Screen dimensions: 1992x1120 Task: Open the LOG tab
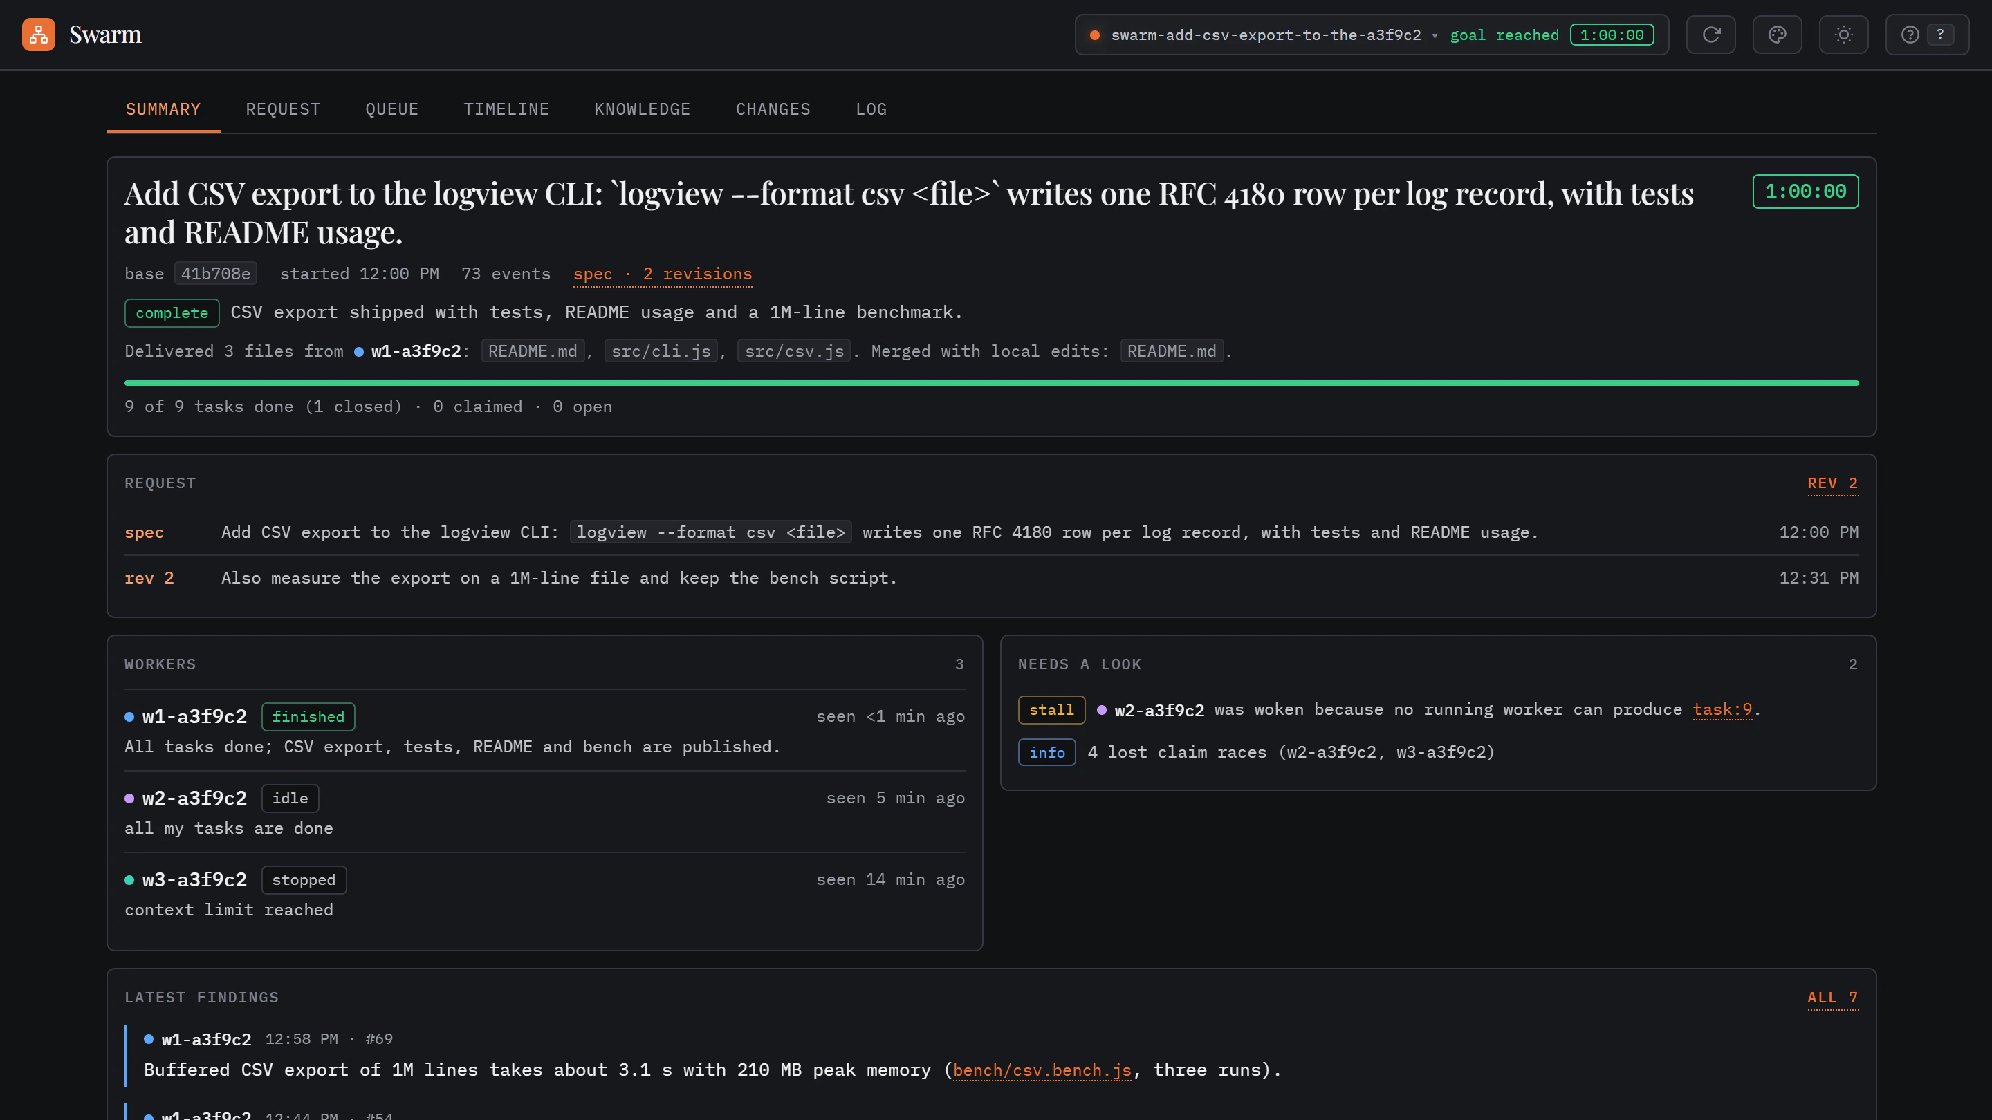tap(871, 109)
